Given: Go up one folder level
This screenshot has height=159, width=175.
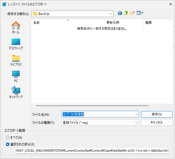Looking at the screenshot, I should [126, 13].
